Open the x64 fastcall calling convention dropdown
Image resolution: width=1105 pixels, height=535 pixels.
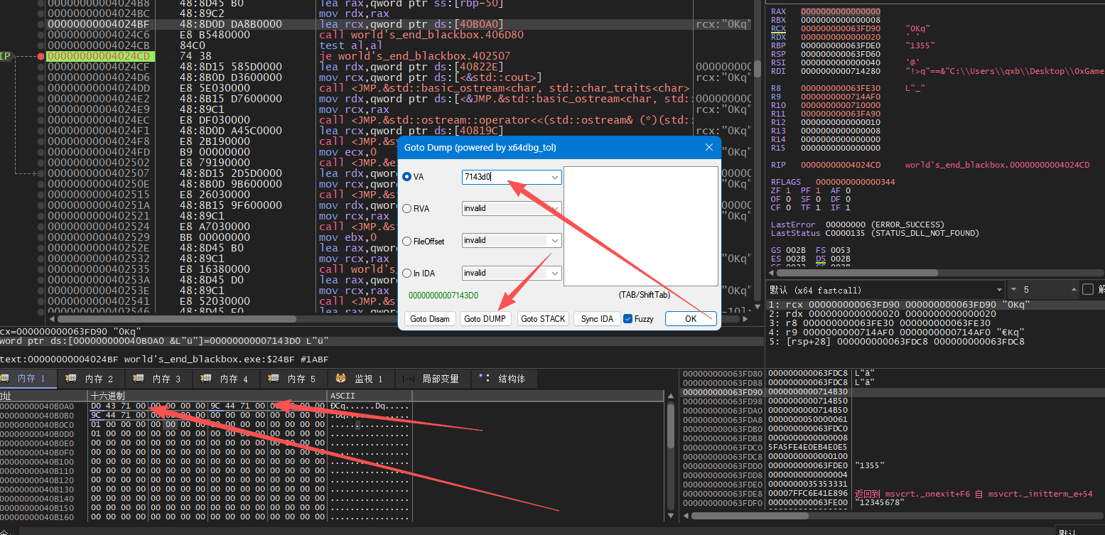(998, 290)
